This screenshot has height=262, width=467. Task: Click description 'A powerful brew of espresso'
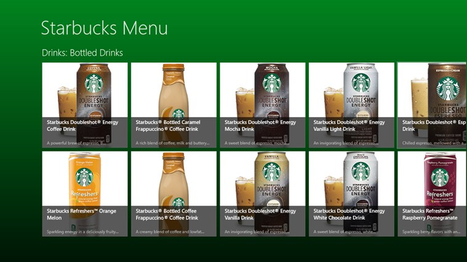point(76,143)
